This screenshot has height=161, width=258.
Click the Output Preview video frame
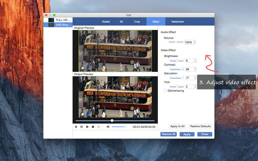pyautogui.click(x=115, y=97)
